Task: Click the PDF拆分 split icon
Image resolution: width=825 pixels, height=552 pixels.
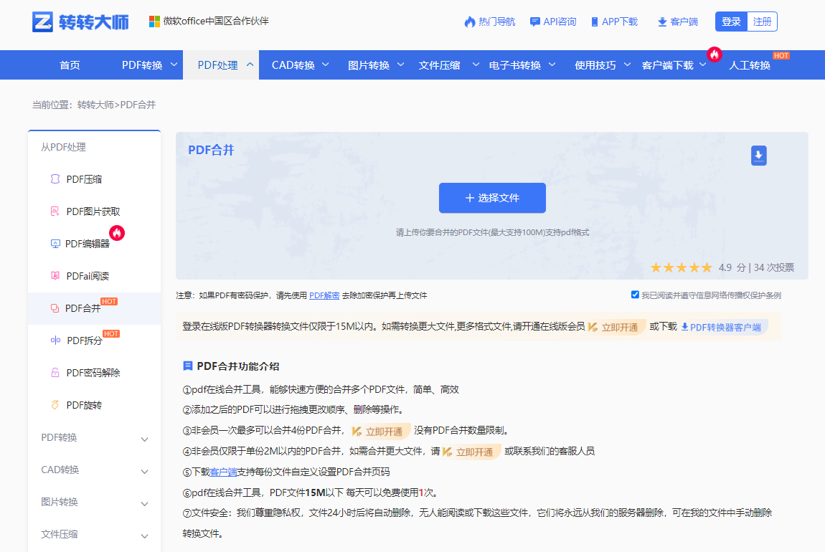Action: click(x=56, y=340)
